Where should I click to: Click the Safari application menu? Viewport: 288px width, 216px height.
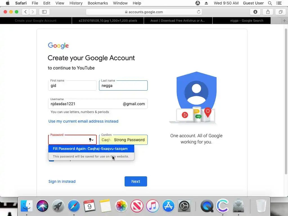point(21,3)
